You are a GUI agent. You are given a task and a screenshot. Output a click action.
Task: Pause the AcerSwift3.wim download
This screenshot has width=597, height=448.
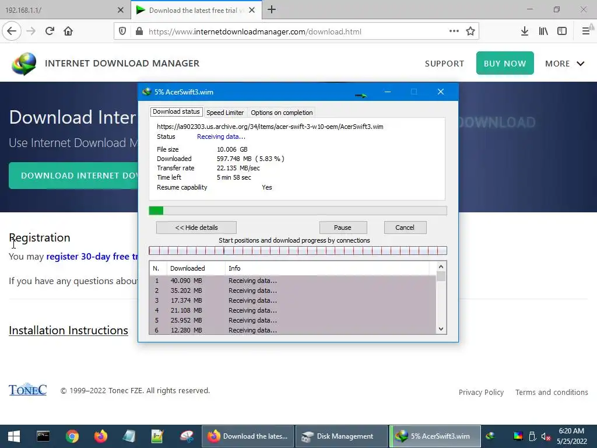(343, 228)
